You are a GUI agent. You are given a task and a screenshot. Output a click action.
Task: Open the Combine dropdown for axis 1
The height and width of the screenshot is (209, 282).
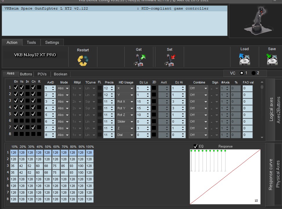pyautogui.click(x=198, y=88)
